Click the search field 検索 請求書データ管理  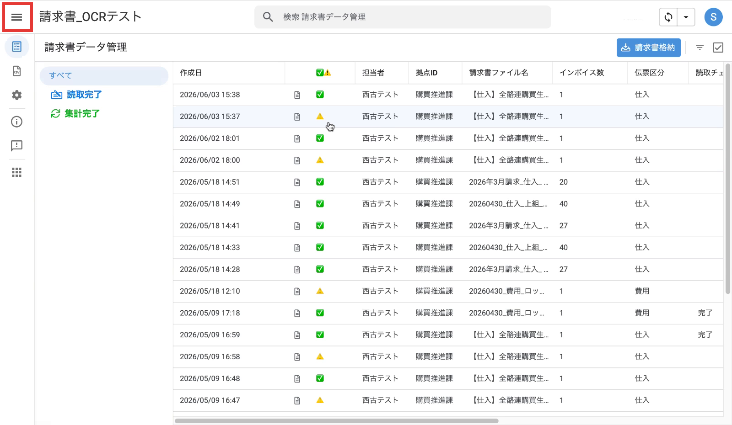[403, 17]
